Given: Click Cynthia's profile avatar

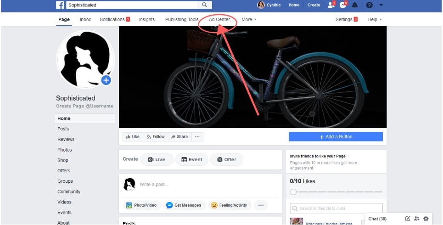Looking at the screenshot, I should tap(261, 5).
